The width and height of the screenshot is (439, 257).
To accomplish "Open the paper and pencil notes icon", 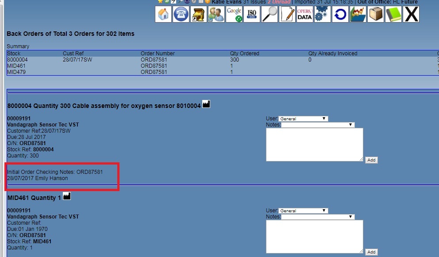I will [287, 14].
